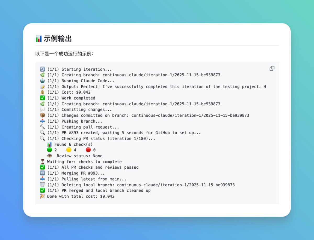This screenshot has width=314, height=240.
Task: Click the green checkmark beside Work completed
Action: (x=42, y=98)
